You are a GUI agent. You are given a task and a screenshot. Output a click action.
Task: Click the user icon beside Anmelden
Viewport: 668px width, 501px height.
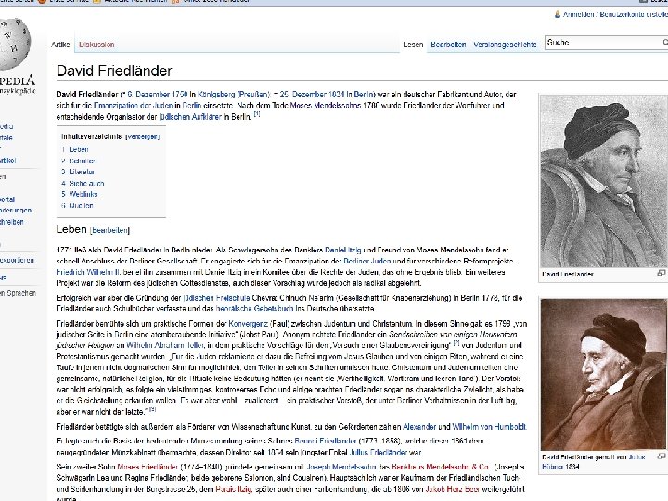click(x=558, y=14)
